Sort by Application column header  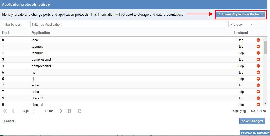click(128, 33)
